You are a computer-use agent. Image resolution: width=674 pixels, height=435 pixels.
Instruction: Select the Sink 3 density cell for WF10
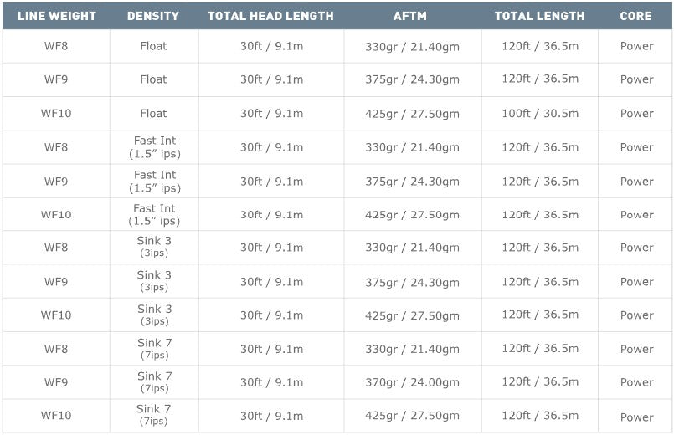(154, 315)
